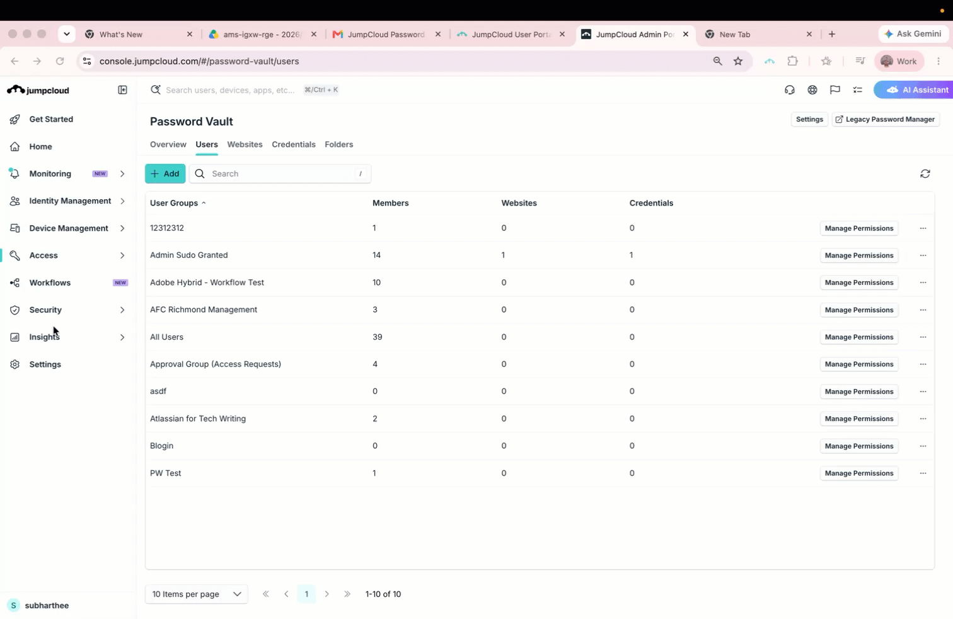Open the AI Assistant
This screenshot has height=619, width=953.
(x=915, y=90)
